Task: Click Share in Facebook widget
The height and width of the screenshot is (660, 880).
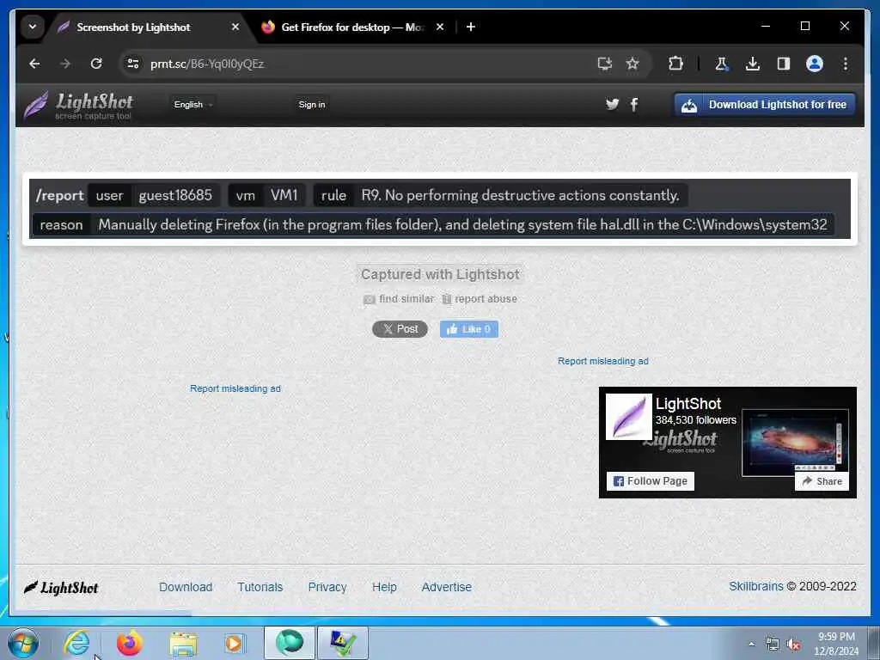Action: coord(822,481)
